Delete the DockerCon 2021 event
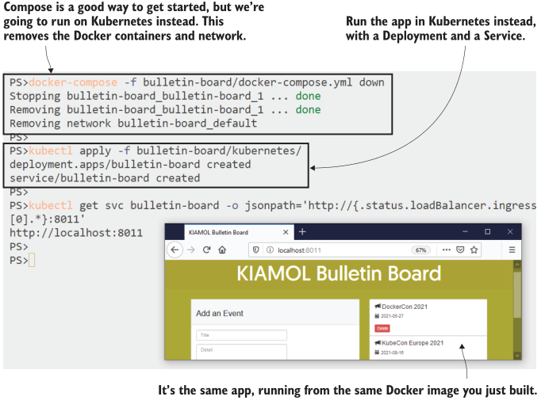Viewport: 545px width, 404px height. [382, 327]
